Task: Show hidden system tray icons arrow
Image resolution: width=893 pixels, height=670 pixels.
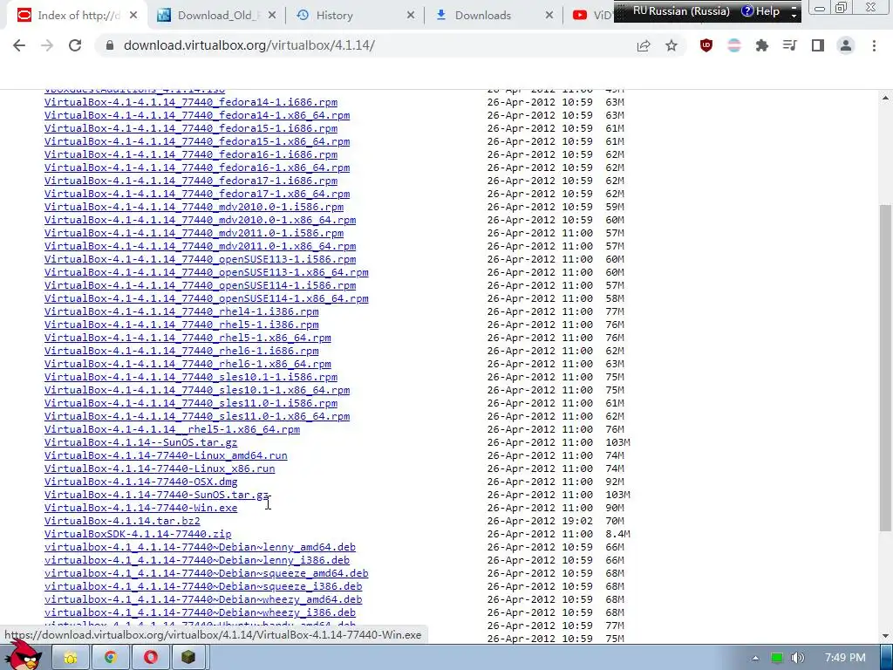Action: tap(755, 658)
